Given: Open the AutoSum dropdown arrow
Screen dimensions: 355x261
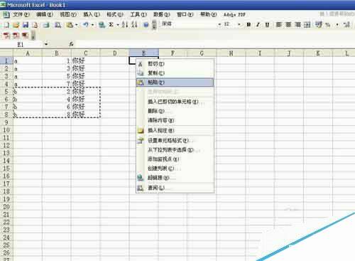Looking at the screenshot, I should [x=118, y=25].
